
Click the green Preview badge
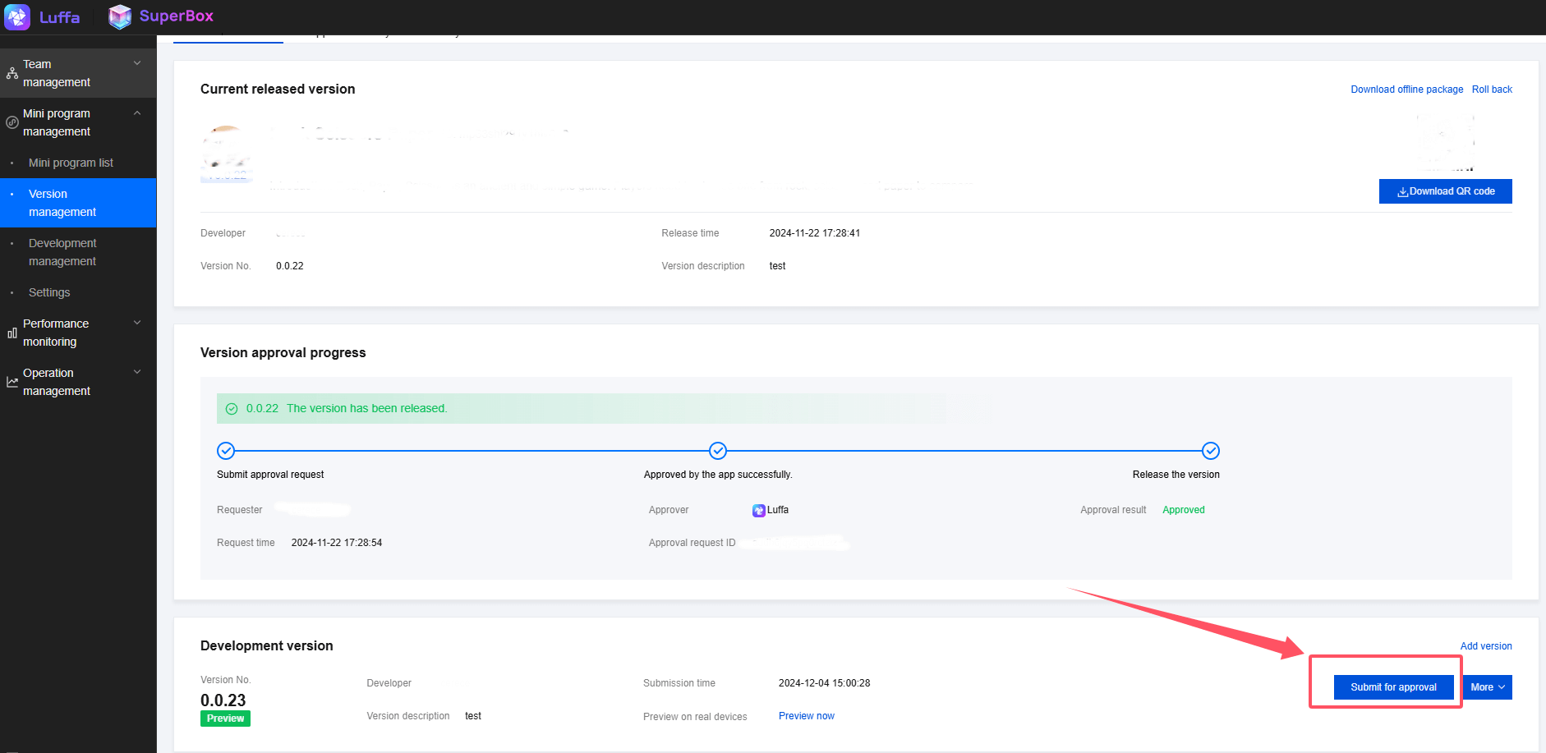point(225,719)
